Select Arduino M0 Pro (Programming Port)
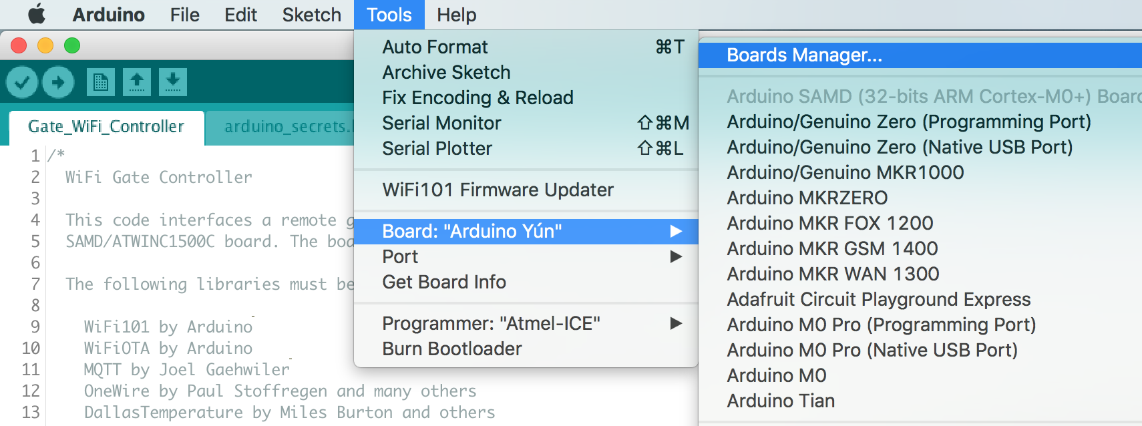 (920, 325)
